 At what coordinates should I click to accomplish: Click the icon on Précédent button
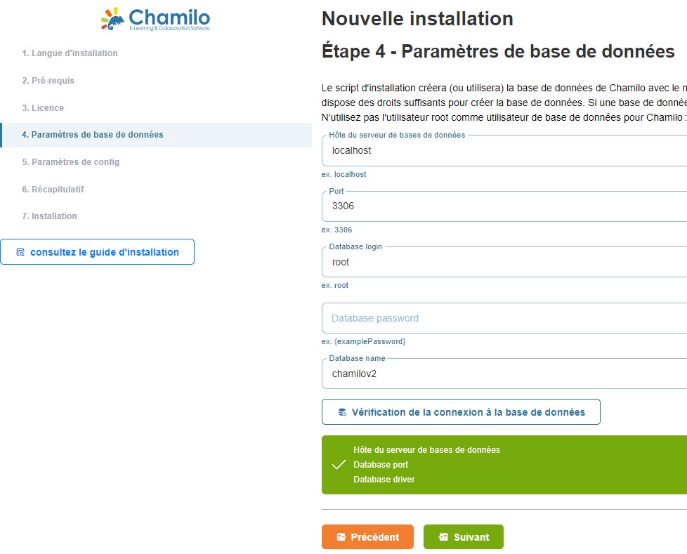coord(341,537)
